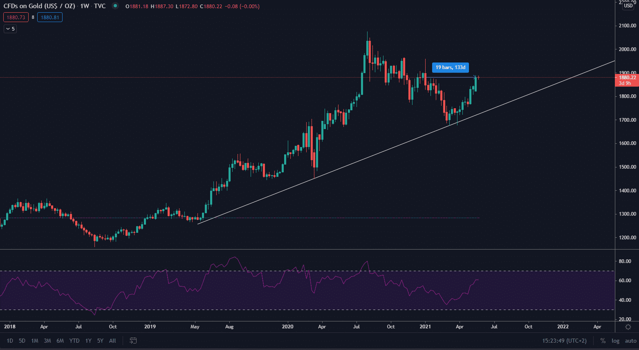Click the Go to date calendar icon
Image resolution: width=639 pixels, height=350 pixels.
point(133,341)
